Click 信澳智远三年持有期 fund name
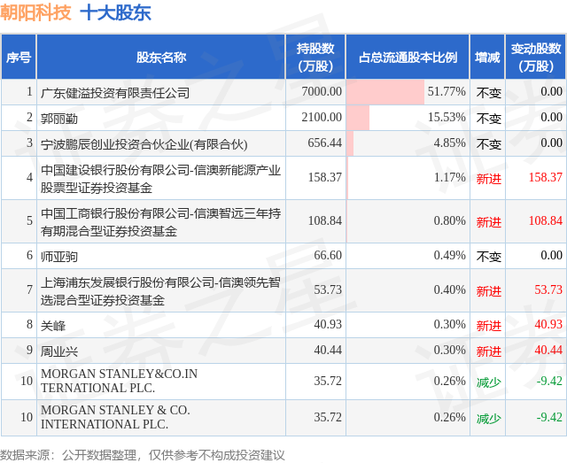The width and height of the screenshot is (567, 463). click(x=160, y=222)
